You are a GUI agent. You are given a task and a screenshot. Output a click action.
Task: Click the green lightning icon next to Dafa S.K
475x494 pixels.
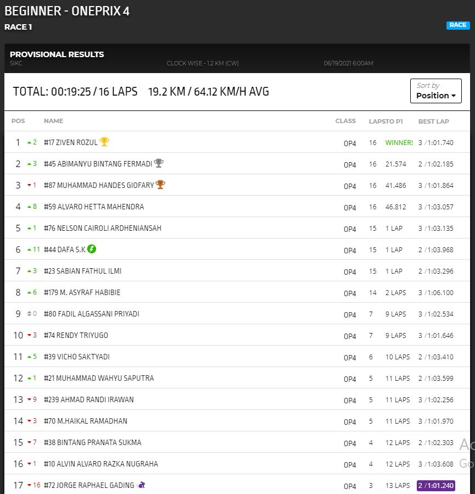coord(92,249)
